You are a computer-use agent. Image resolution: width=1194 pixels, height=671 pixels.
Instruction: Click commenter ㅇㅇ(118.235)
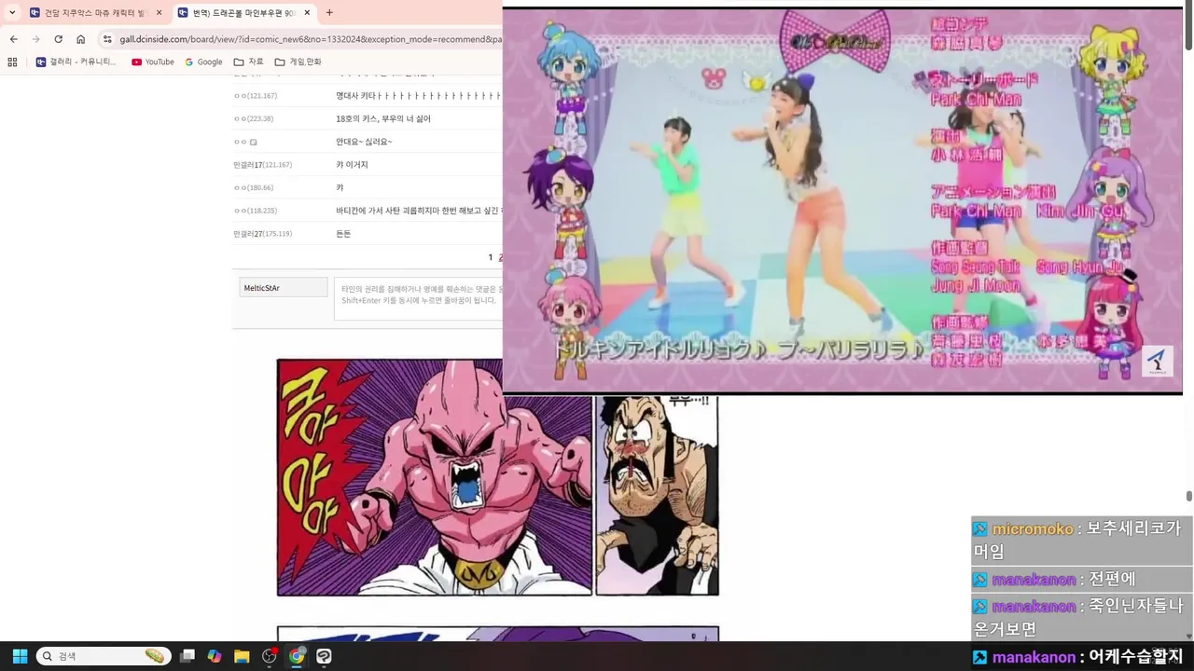(x=256, y=211)
